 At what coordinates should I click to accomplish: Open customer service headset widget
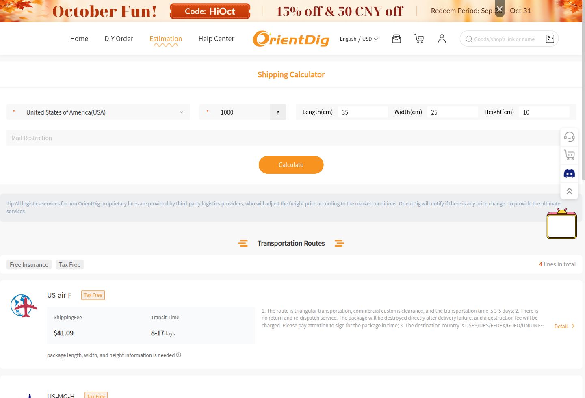[x=570, y=137]
